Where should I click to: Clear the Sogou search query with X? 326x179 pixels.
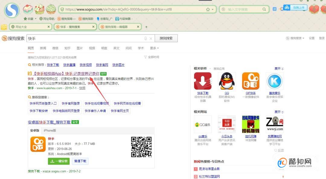point(151,38)
